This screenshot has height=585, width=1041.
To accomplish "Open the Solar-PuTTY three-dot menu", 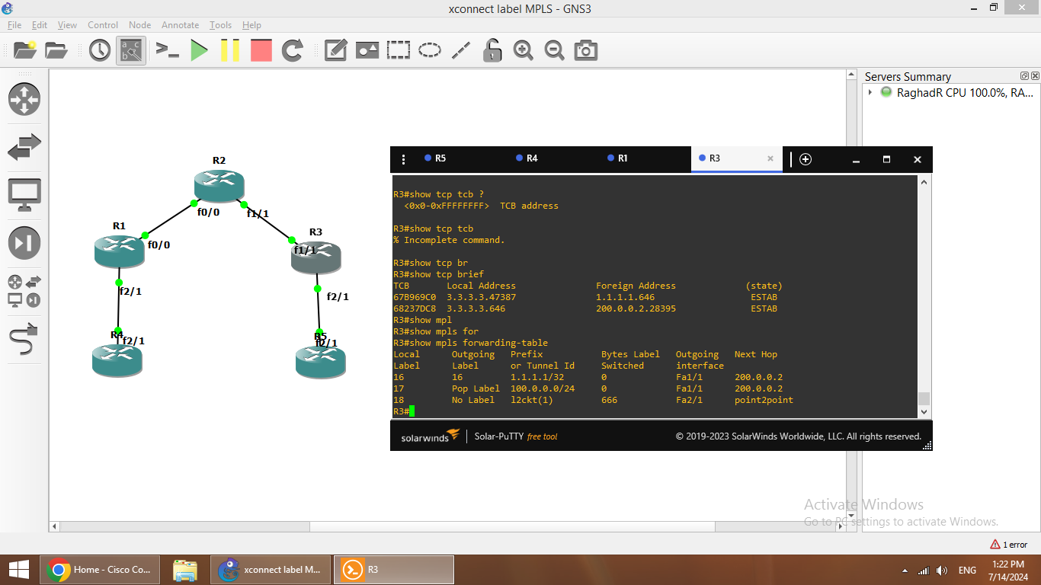I will pyautogui.click(x=403, y=159).
